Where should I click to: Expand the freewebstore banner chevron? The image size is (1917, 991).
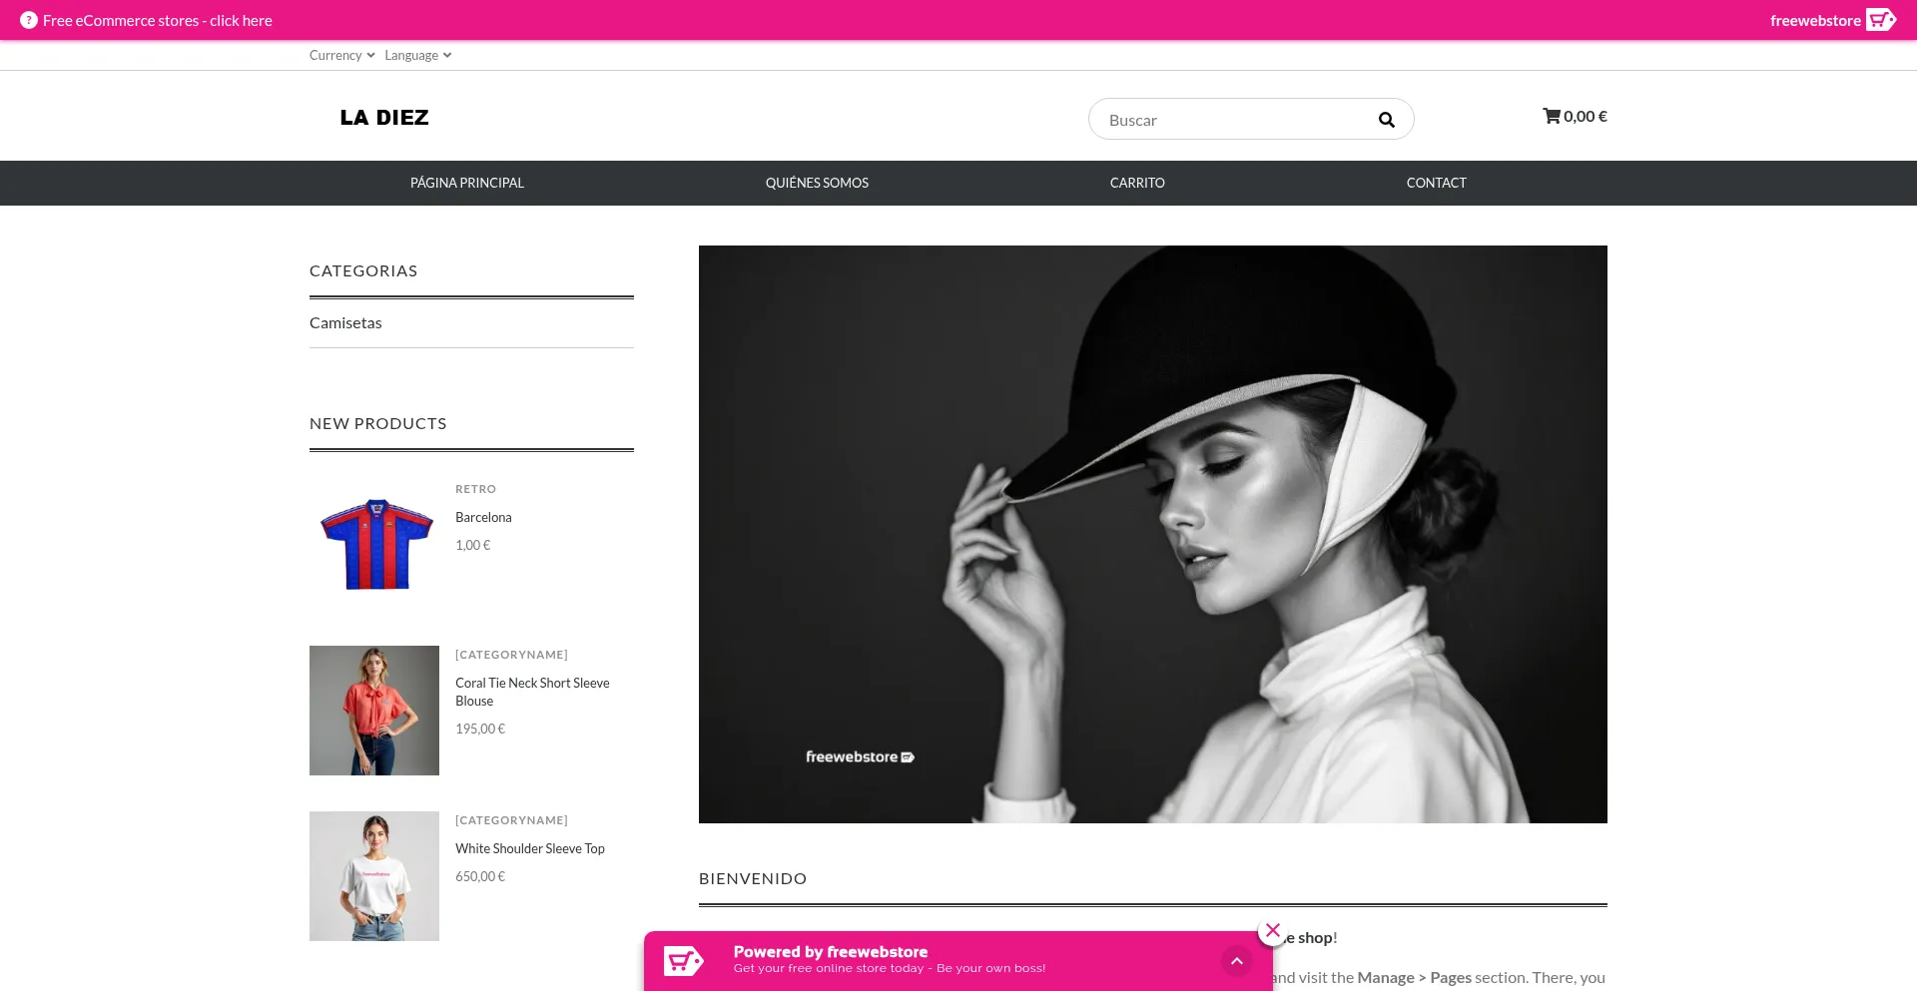tap(1236, 961)
